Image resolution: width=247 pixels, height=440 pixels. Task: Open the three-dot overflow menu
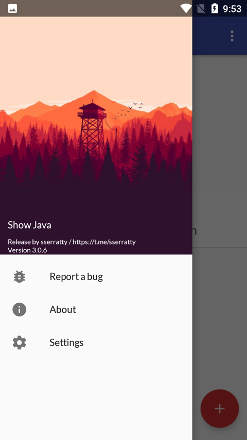pos(232,36)
